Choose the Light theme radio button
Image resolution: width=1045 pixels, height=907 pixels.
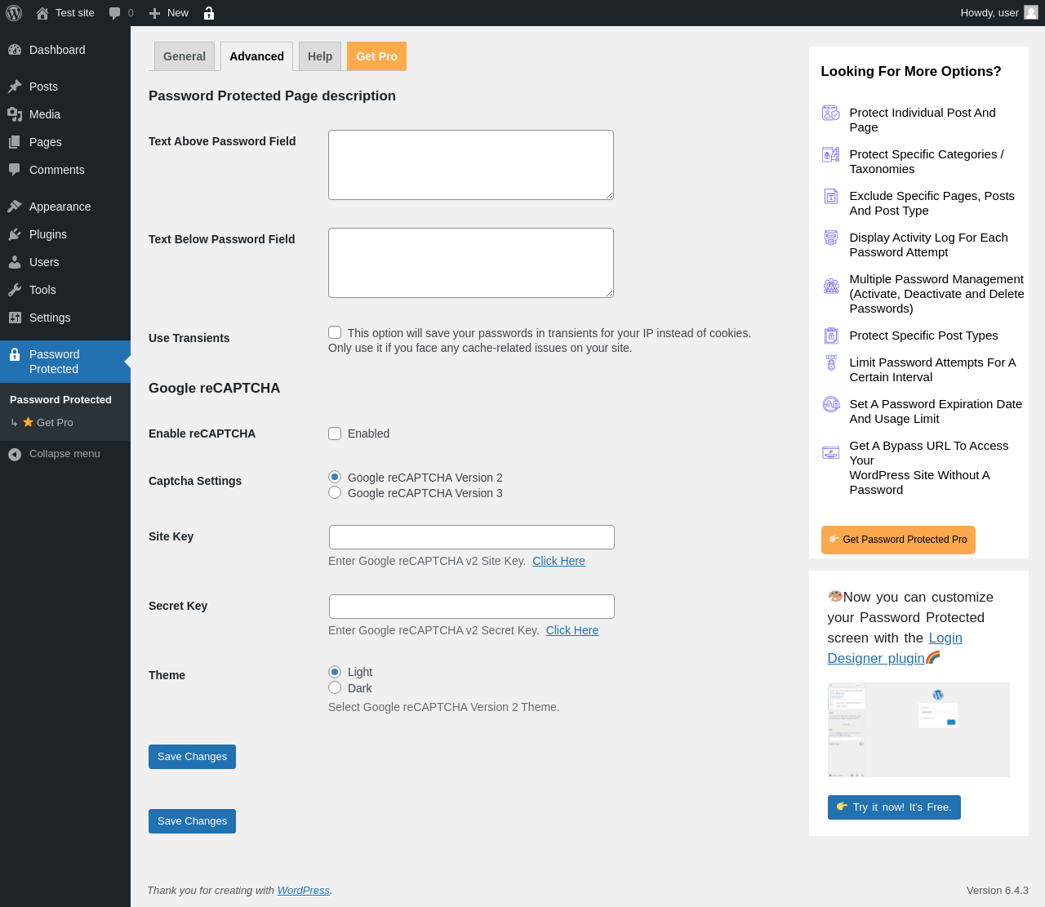click(335, 671)
